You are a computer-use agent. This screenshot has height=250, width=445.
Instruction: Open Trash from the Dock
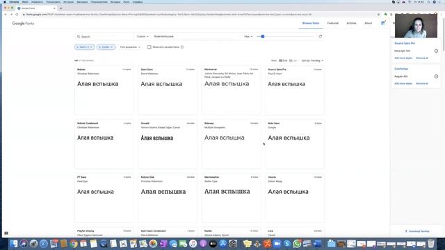[431, 244]
